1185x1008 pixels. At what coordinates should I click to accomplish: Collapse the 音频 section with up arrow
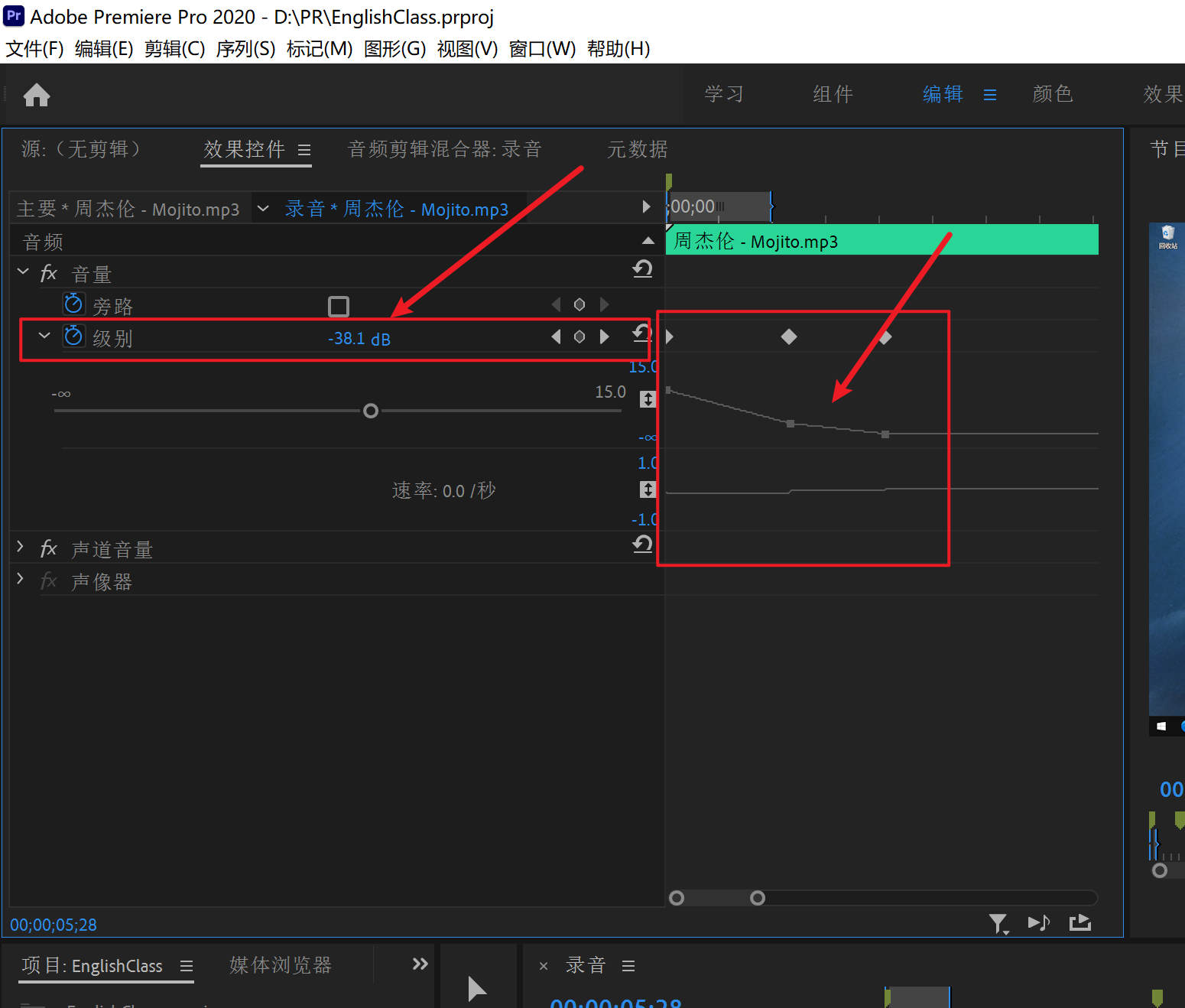648,240
